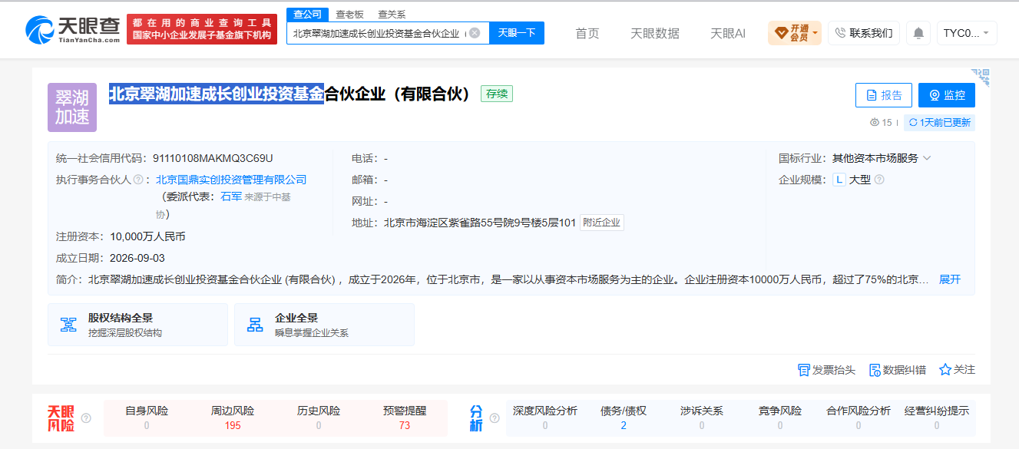Open the 企业全景 card
The image size is (1019, 449).
[x=324, y=325]
